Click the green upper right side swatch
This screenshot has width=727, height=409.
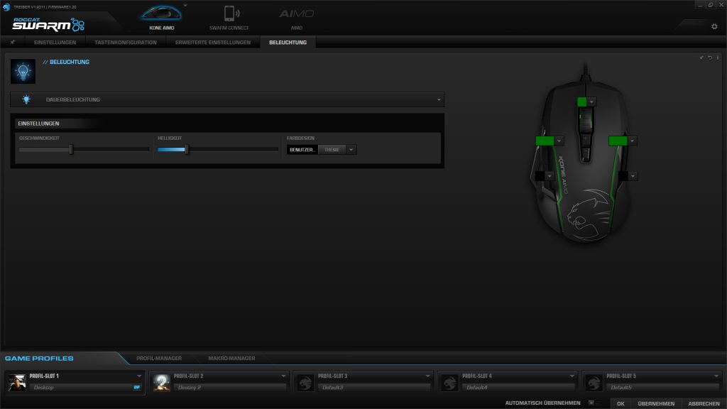[618, 141]
